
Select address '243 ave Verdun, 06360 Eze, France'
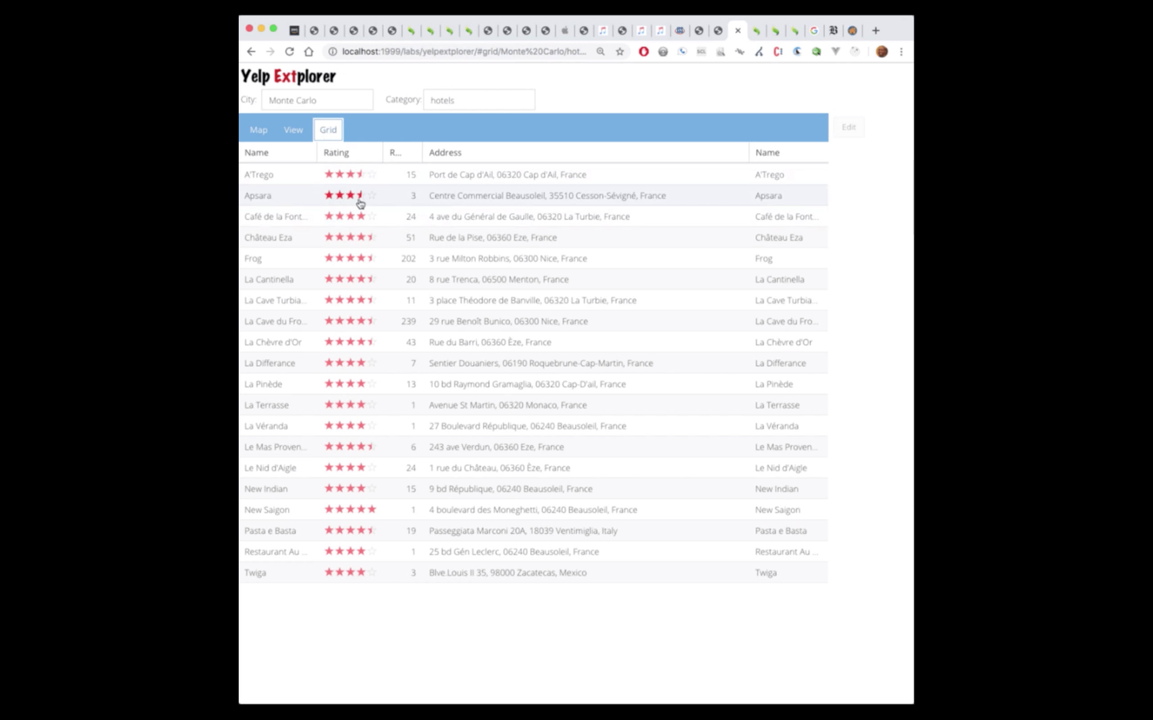(496, 447)
